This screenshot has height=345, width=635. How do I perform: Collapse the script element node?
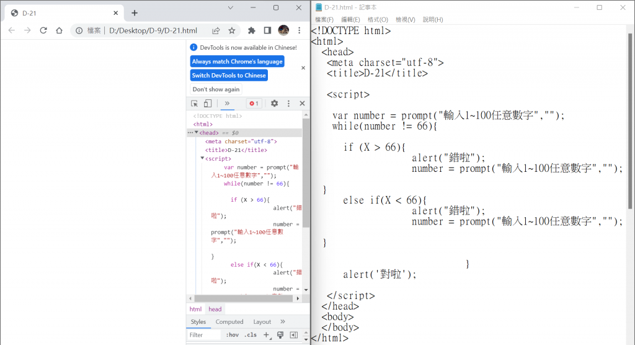202,158
